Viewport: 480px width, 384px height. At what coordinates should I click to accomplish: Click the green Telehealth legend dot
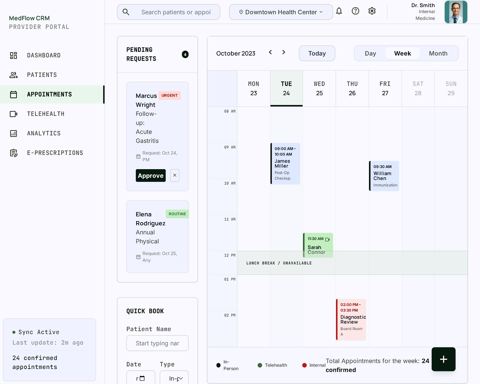tap(260, 365)
